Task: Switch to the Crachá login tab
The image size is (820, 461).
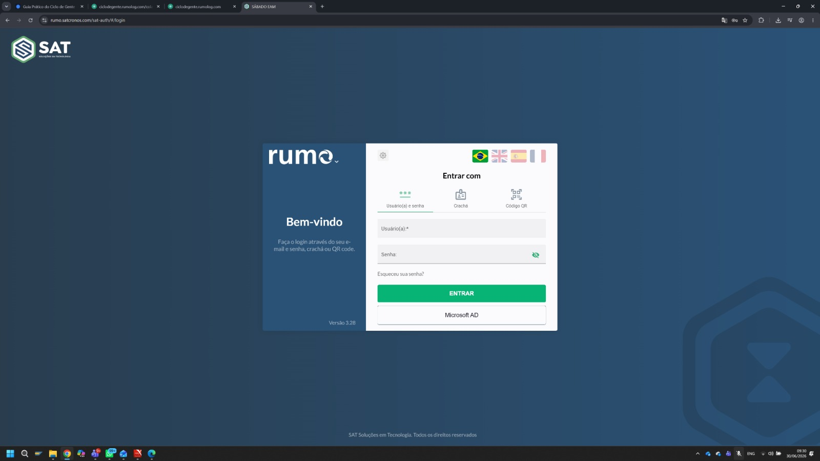Action: (461, 199)
